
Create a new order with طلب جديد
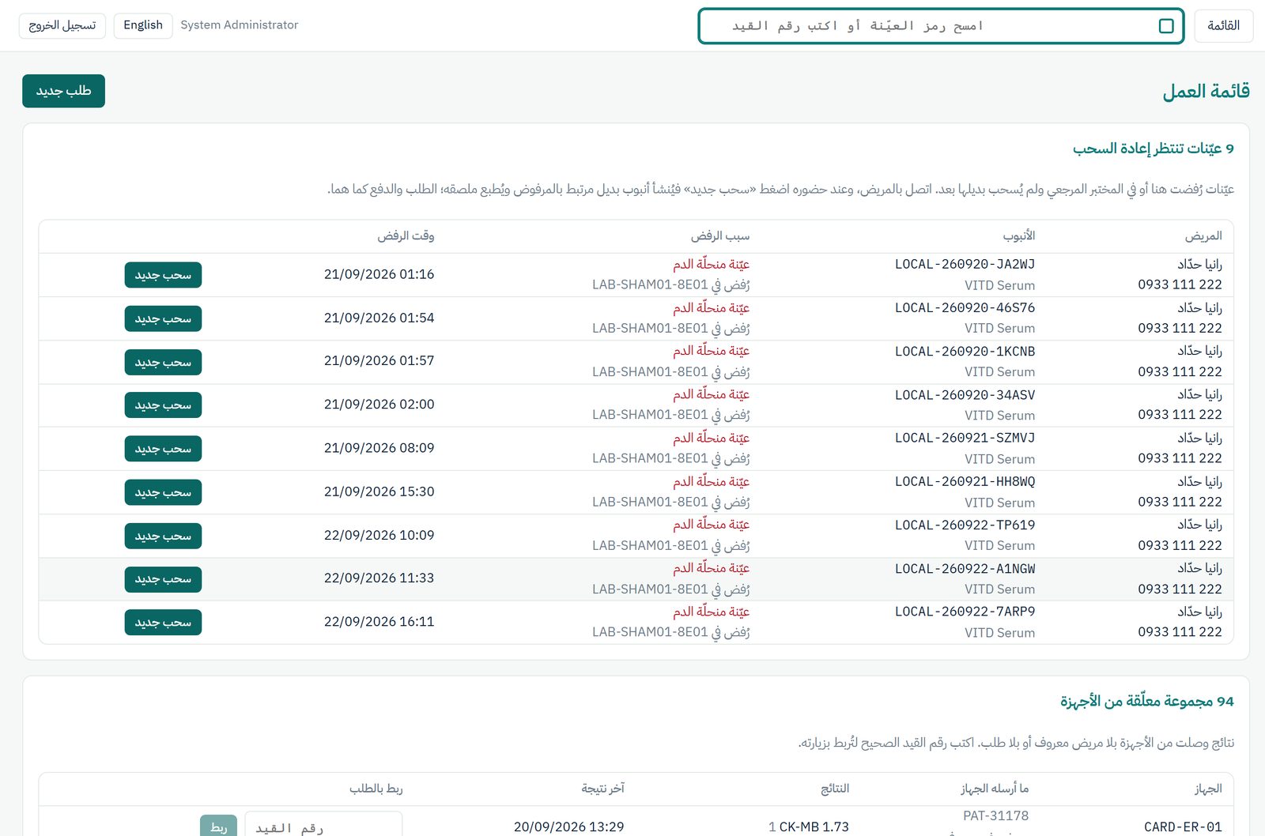(x=63, y=91)
